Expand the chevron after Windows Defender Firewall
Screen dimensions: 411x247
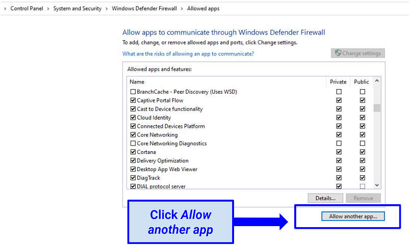(182, 9)
